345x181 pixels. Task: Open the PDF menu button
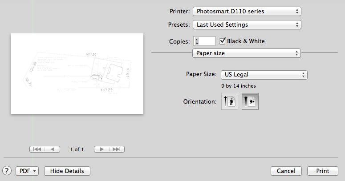[28, 171]
